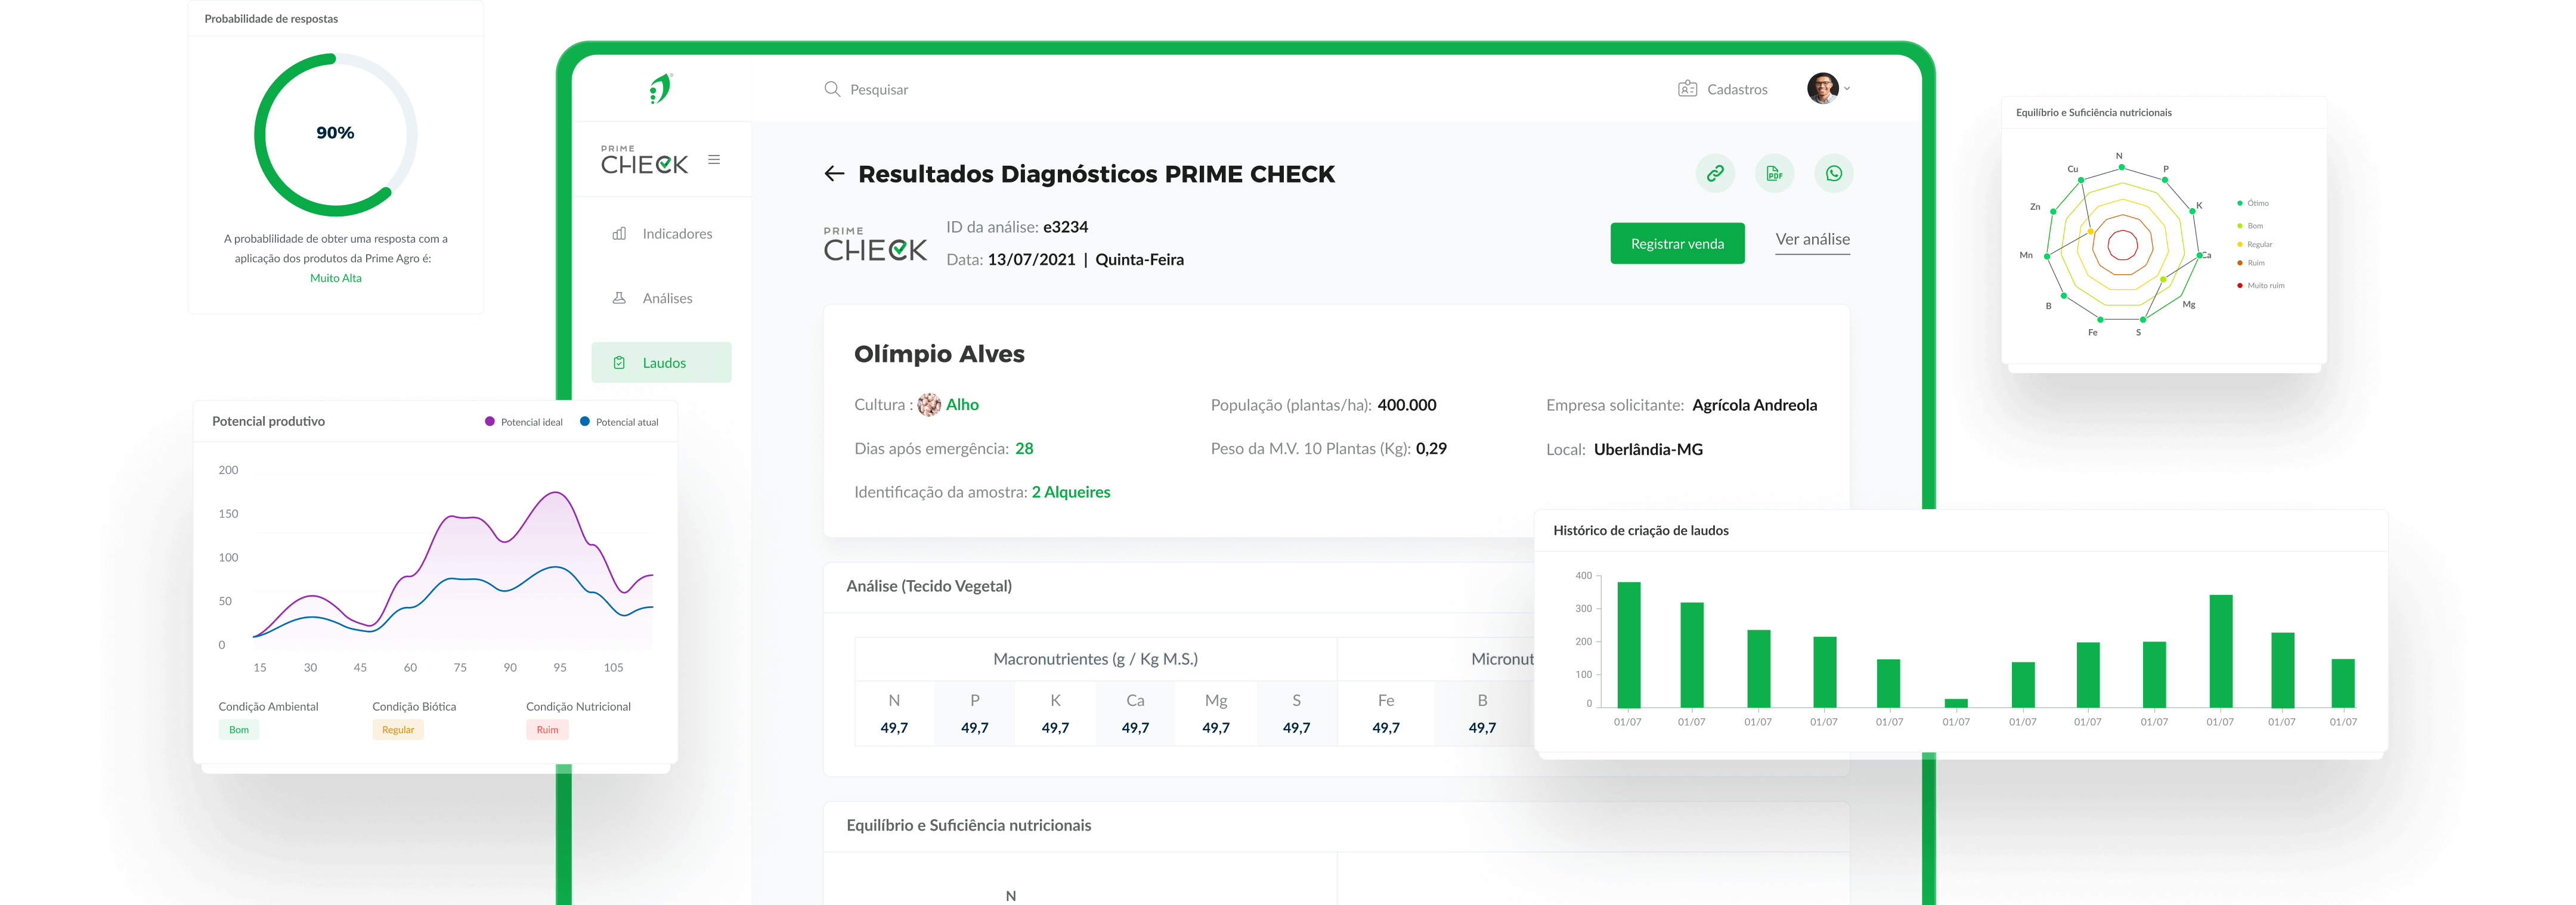2576x905 pixels.
Task: Click the 28 days after emergence value
Action: [1024, 449]
